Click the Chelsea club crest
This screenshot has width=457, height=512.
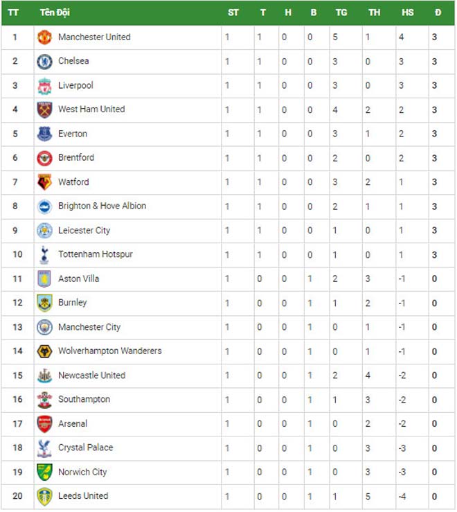pyautogui.click(x=44, y=62)
